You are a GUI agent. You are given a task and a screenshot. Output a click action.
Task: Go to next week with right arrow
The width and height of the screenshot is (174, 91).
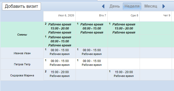click(x=164, y=6)
